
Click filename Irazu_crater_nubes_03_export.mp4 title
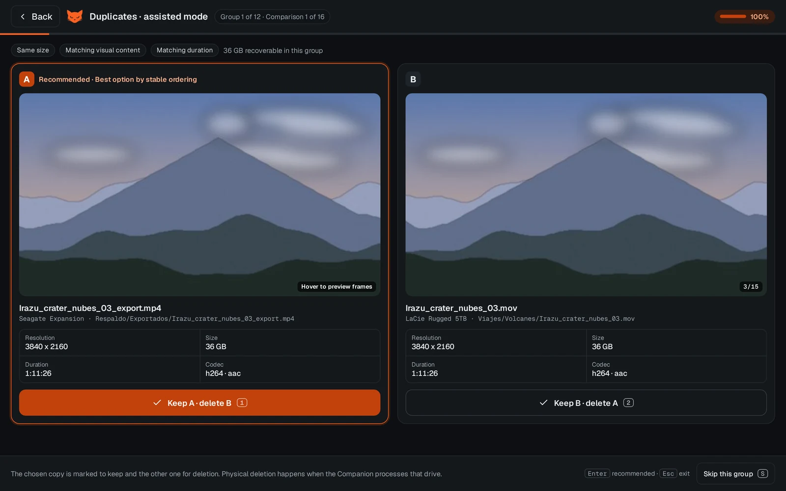click(x=90, y=308)
